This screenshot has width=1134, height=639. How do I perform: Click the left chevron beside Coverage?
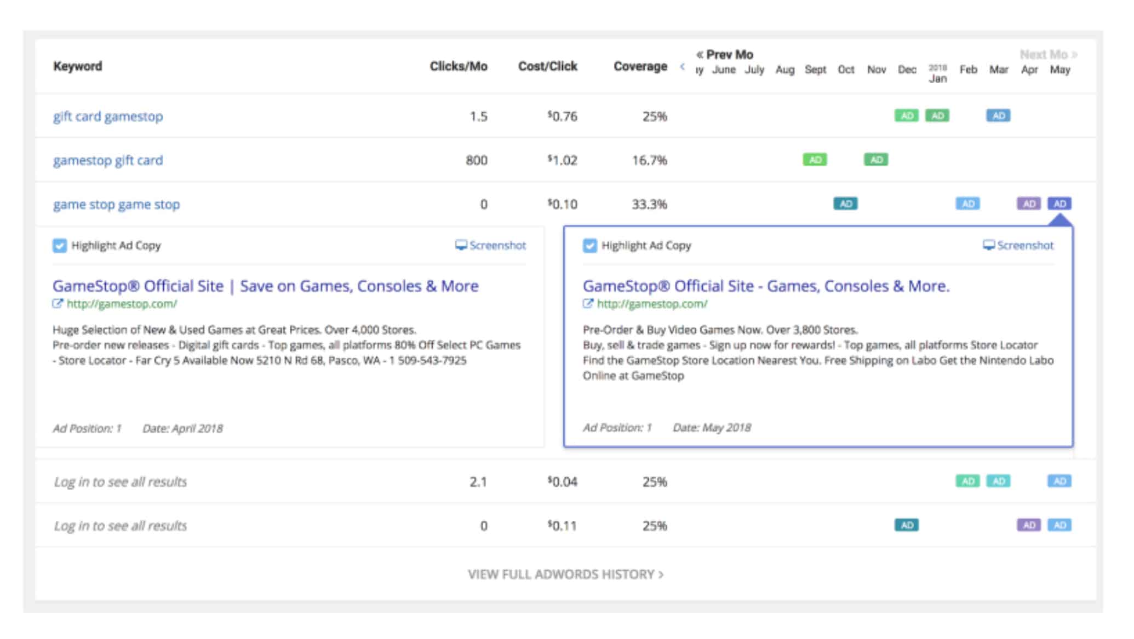click(683, 67)
